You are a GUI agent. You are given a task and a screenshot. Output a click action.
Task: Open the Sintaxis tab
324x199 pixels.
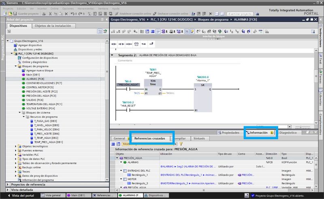coord(199,138)
